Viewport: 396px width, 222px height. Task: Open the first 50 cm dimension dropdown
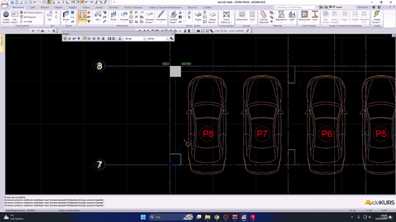[144, 39]
